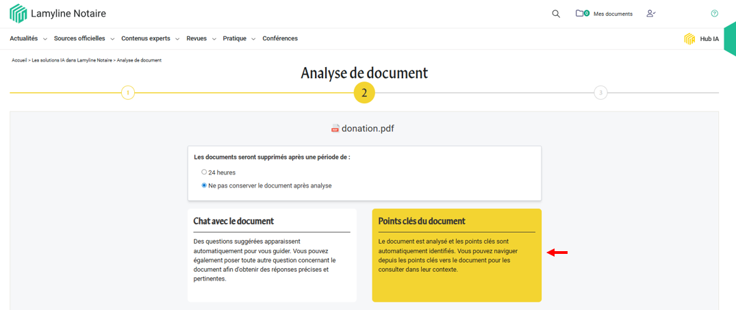Screen dimensions: 736x310
Task: Expand the Sources officielles dropdown chevron
Action: click(113, 39)
